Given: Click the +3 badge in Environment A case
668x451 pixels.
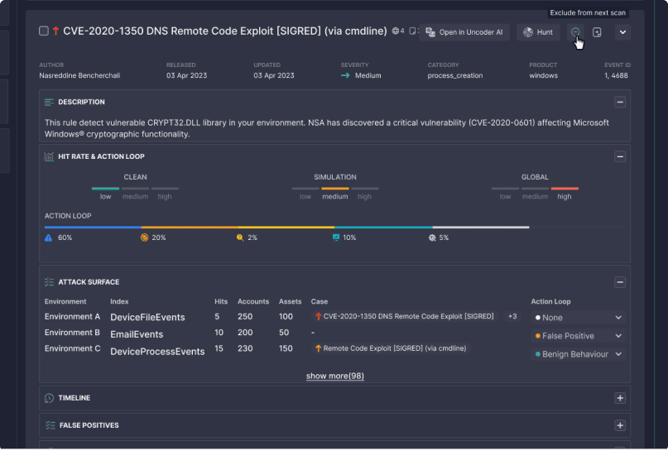Looking at the screenshot, I should click(x=512, y=317).
